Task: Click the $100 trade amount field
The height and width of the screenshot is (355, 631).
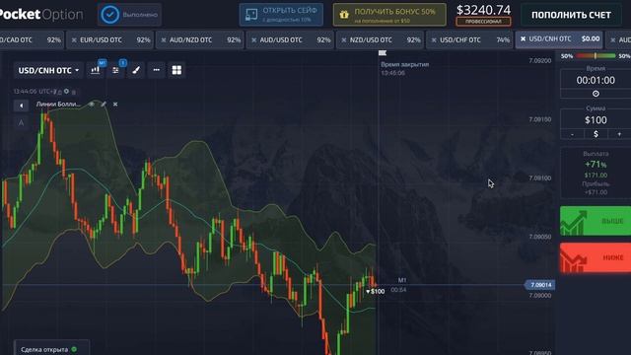Action: (596, 120)
